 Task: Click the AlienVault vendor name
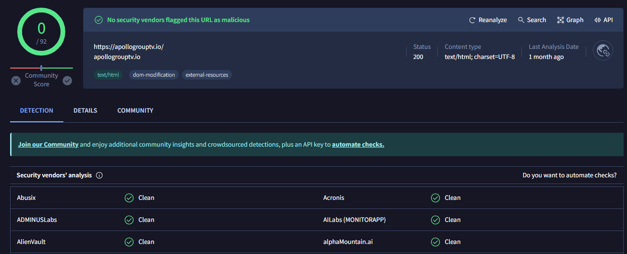pos(31,242)
